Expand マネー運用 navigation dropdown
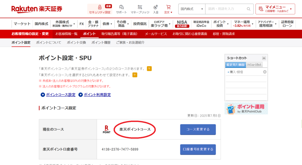Viewport: 302px width, 165px height. coord(243,24)
